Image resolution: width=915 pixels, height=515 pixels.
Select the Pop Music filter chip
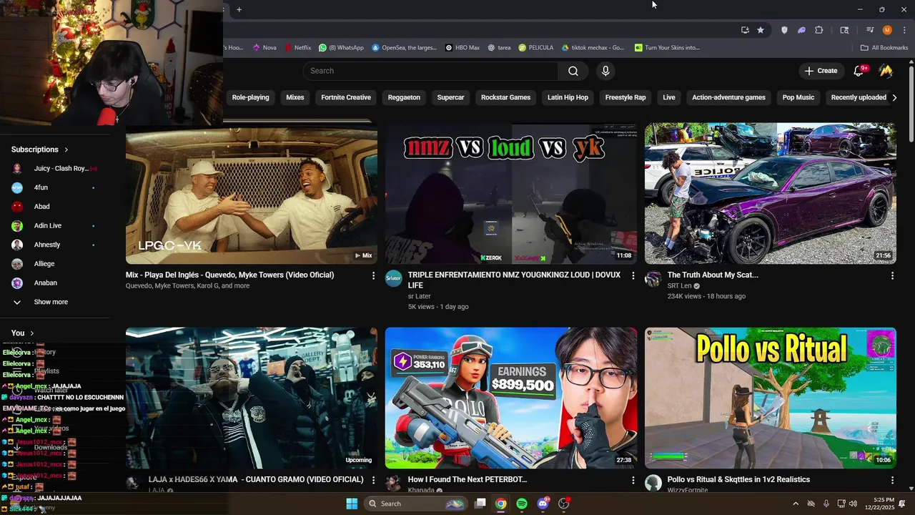(798, 97)
